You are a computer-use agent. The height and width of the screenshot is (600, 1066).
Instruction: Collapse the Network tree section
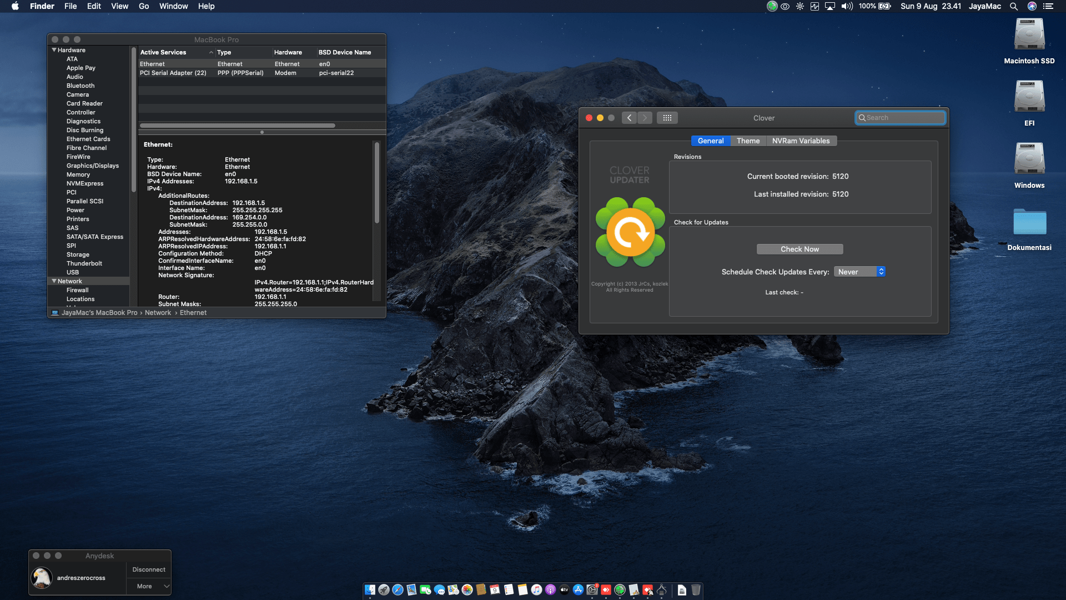pos(54,281)
